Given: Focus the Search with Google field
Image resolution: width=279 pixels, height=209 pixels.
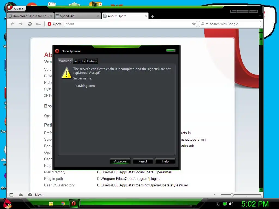Looking at the screenshot, I should point(235,24).
